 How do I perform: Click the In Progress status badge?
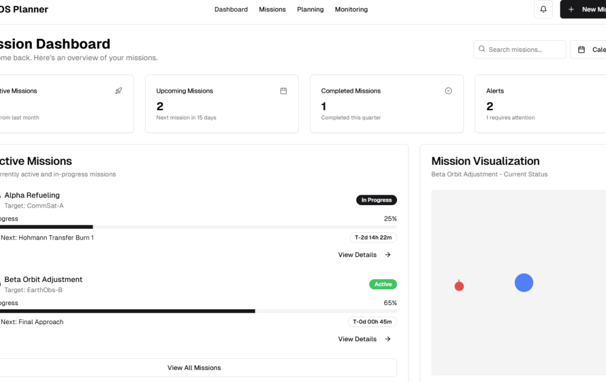pyautogui.click(x=376, y=200)
